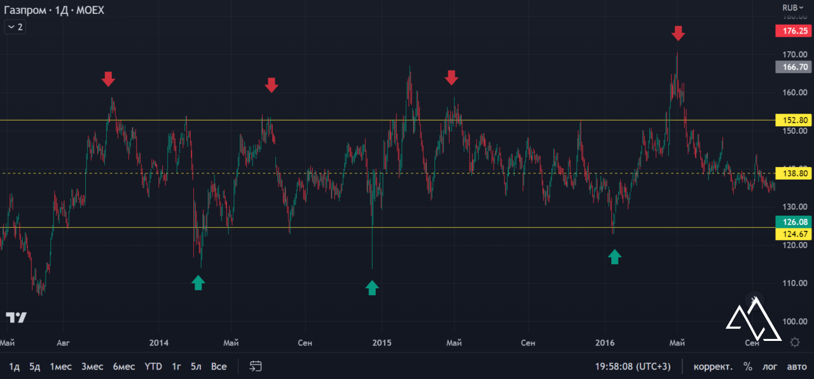Open the go to date calendar icon
Image resolution: width=814 pixels, height=379 pixels.
256,366
